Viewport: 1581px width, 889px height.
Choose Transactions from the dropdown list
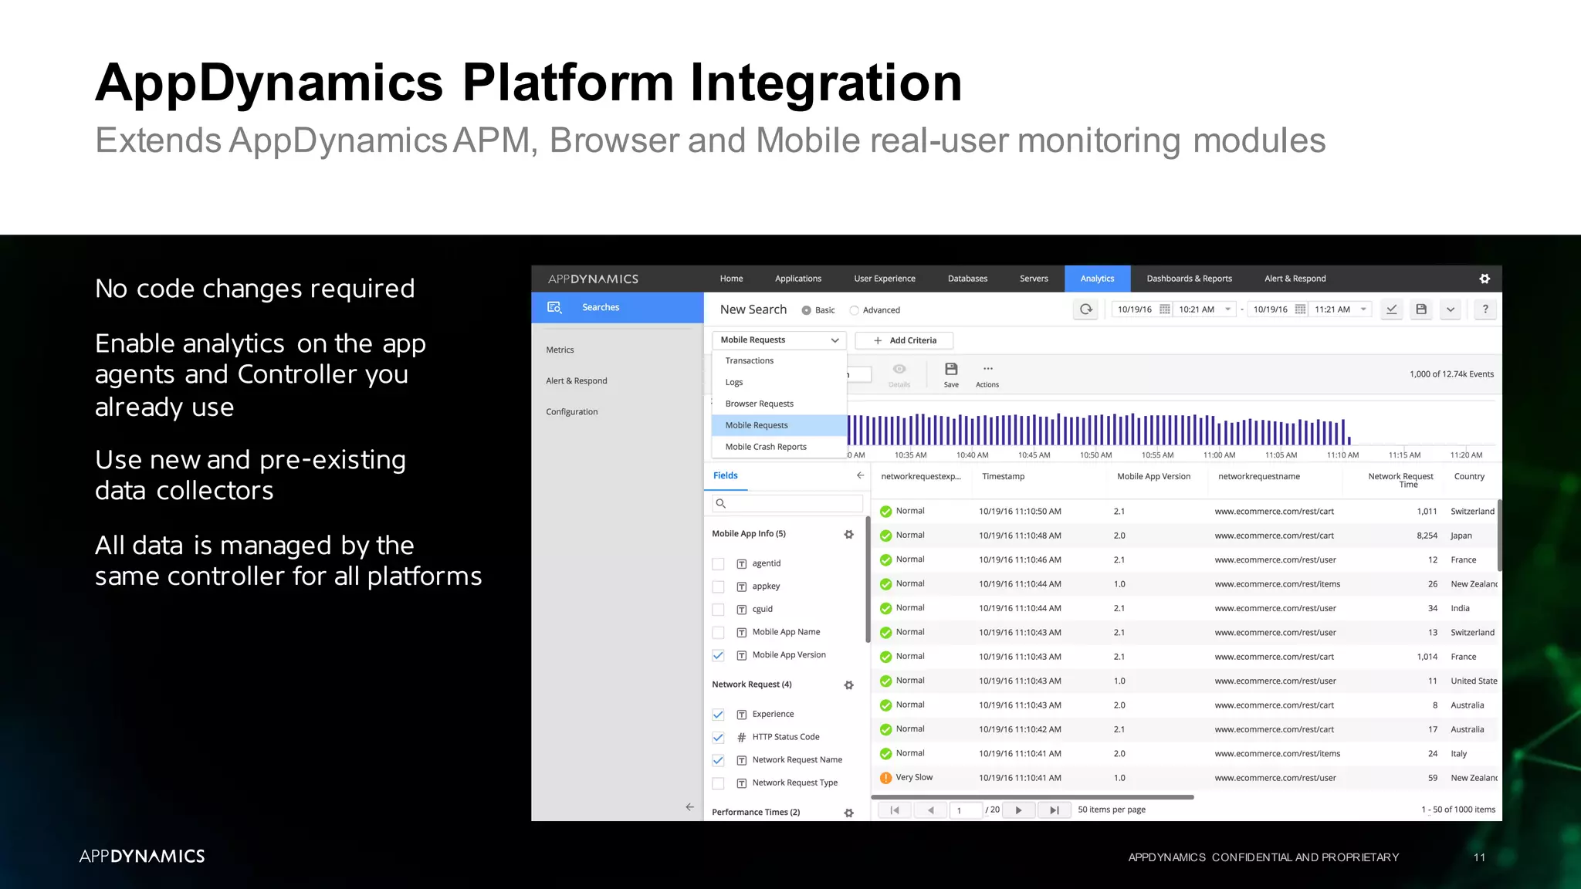(779, 361)
